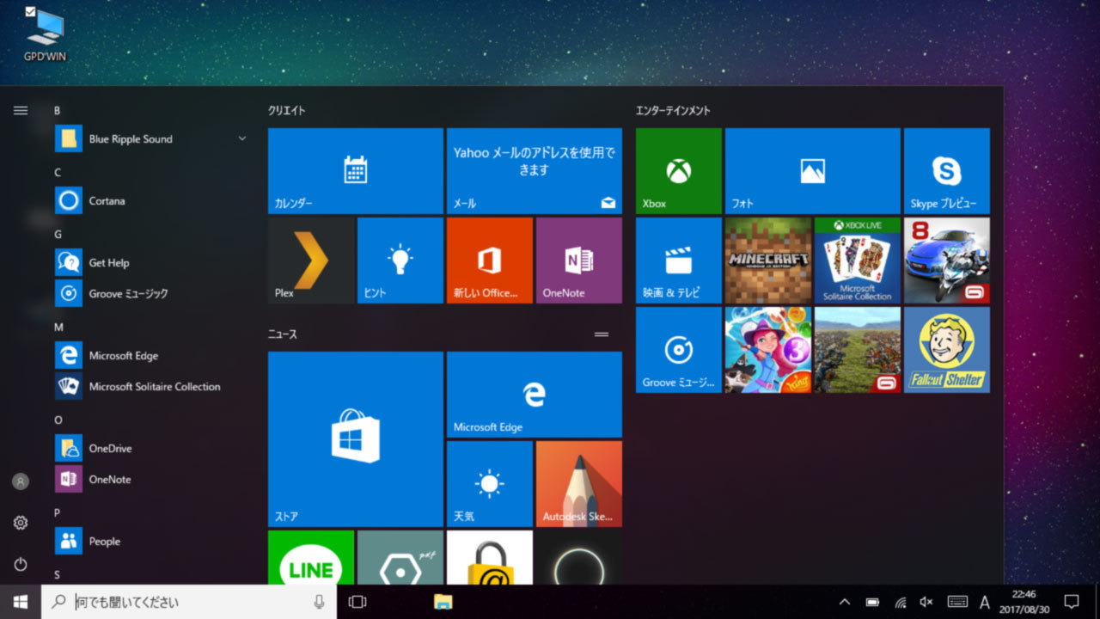Open the Power options button

click(21, 564)
